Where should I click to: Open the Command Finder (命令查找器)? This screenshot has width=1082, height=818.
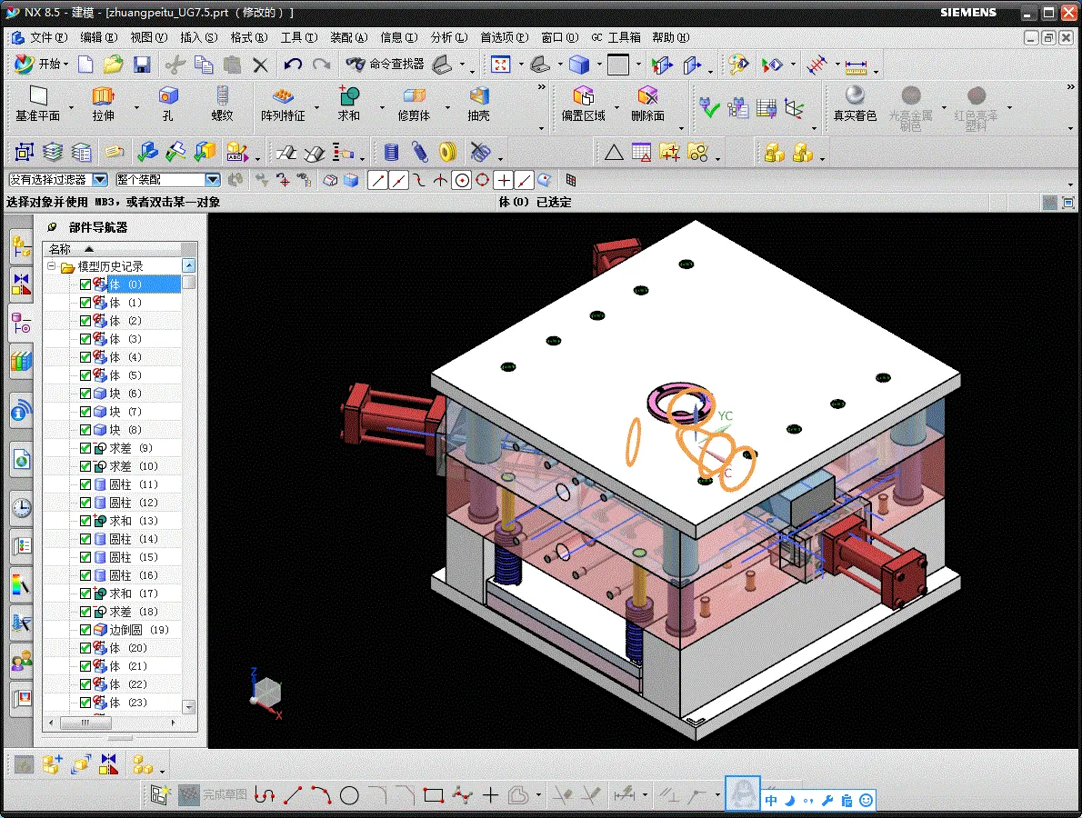[x=385, y=65]
